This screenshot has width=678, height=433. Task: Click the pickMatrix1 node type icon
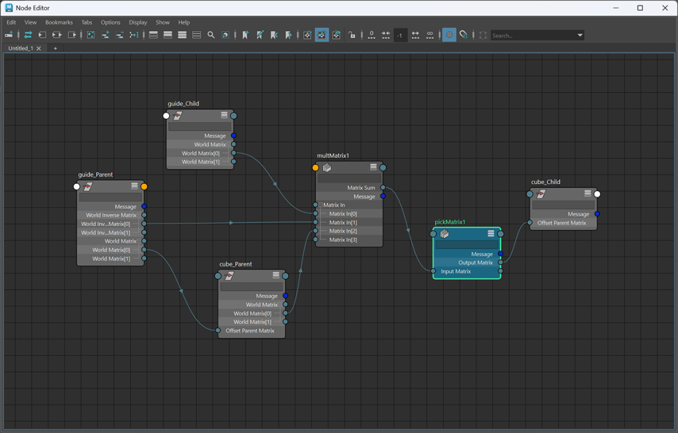coord(444,233)
